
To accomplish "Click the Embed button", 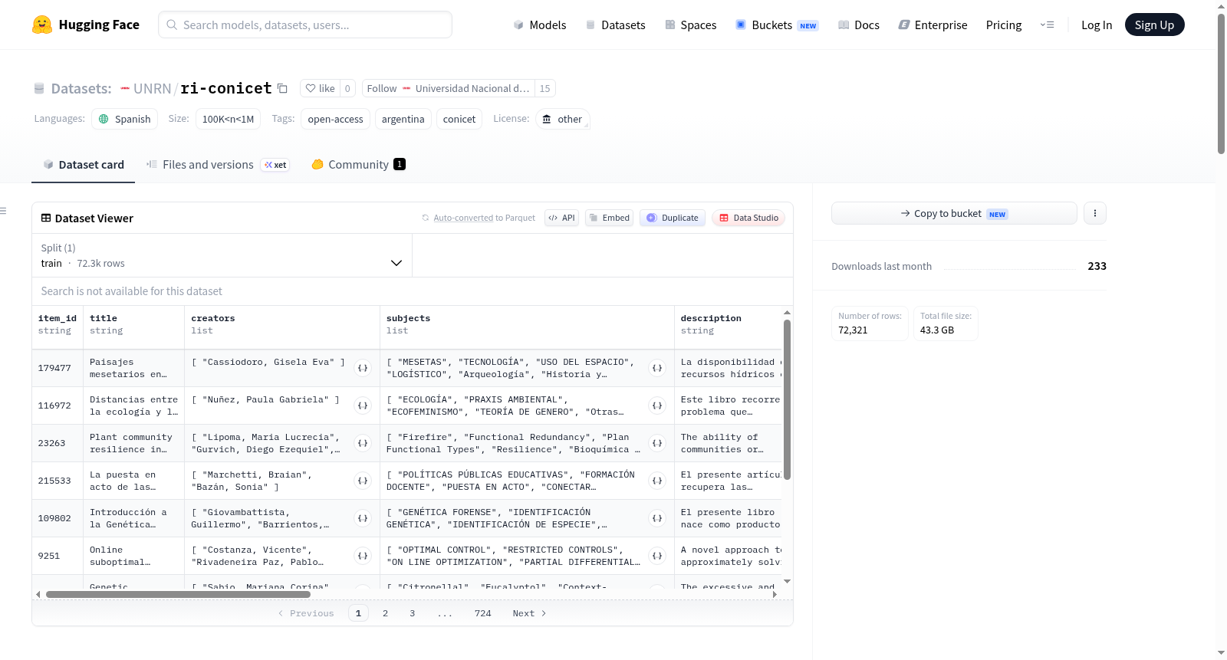I will (x=609, y=218).
